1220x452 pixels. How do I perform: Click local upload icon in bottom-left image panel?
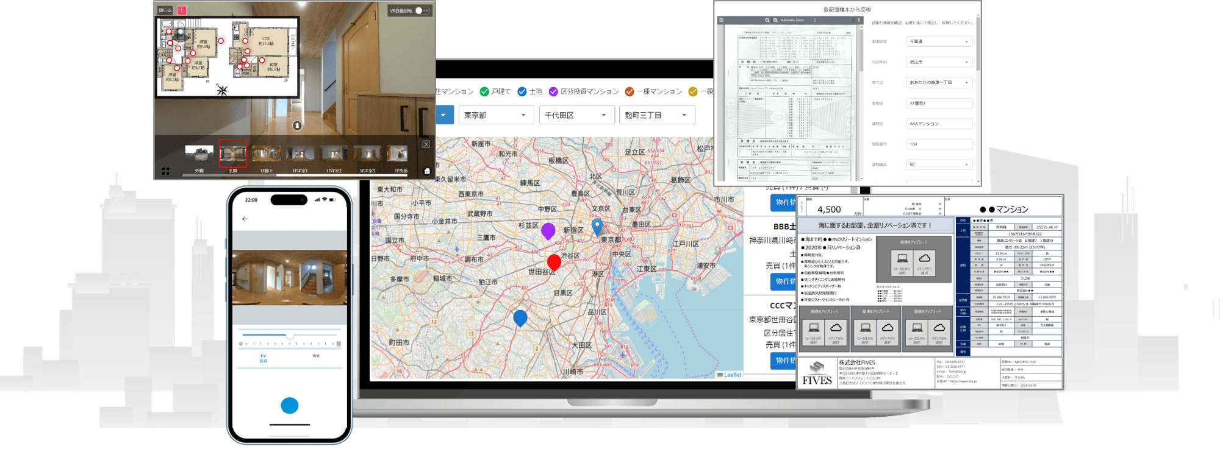click(814, 328)
